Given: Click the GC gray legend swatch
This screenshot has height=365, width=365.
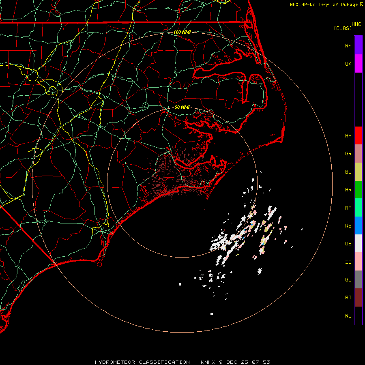Looking at the screenshot, I should click(358, 279).
